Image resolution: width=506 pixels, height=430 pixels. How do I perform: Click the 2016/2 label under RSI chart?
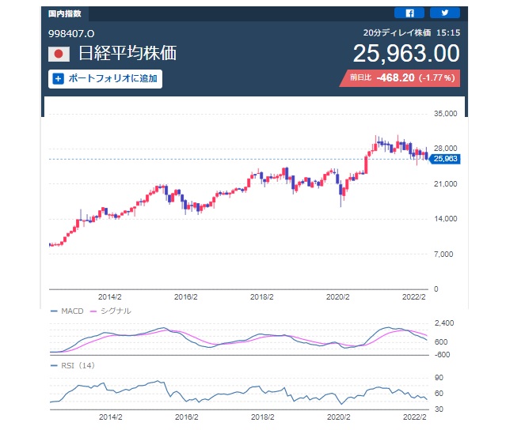click(187, 417)
